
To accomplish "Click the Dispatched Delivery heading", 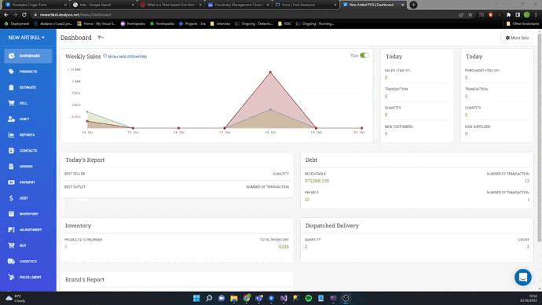I will click(331, 226).
